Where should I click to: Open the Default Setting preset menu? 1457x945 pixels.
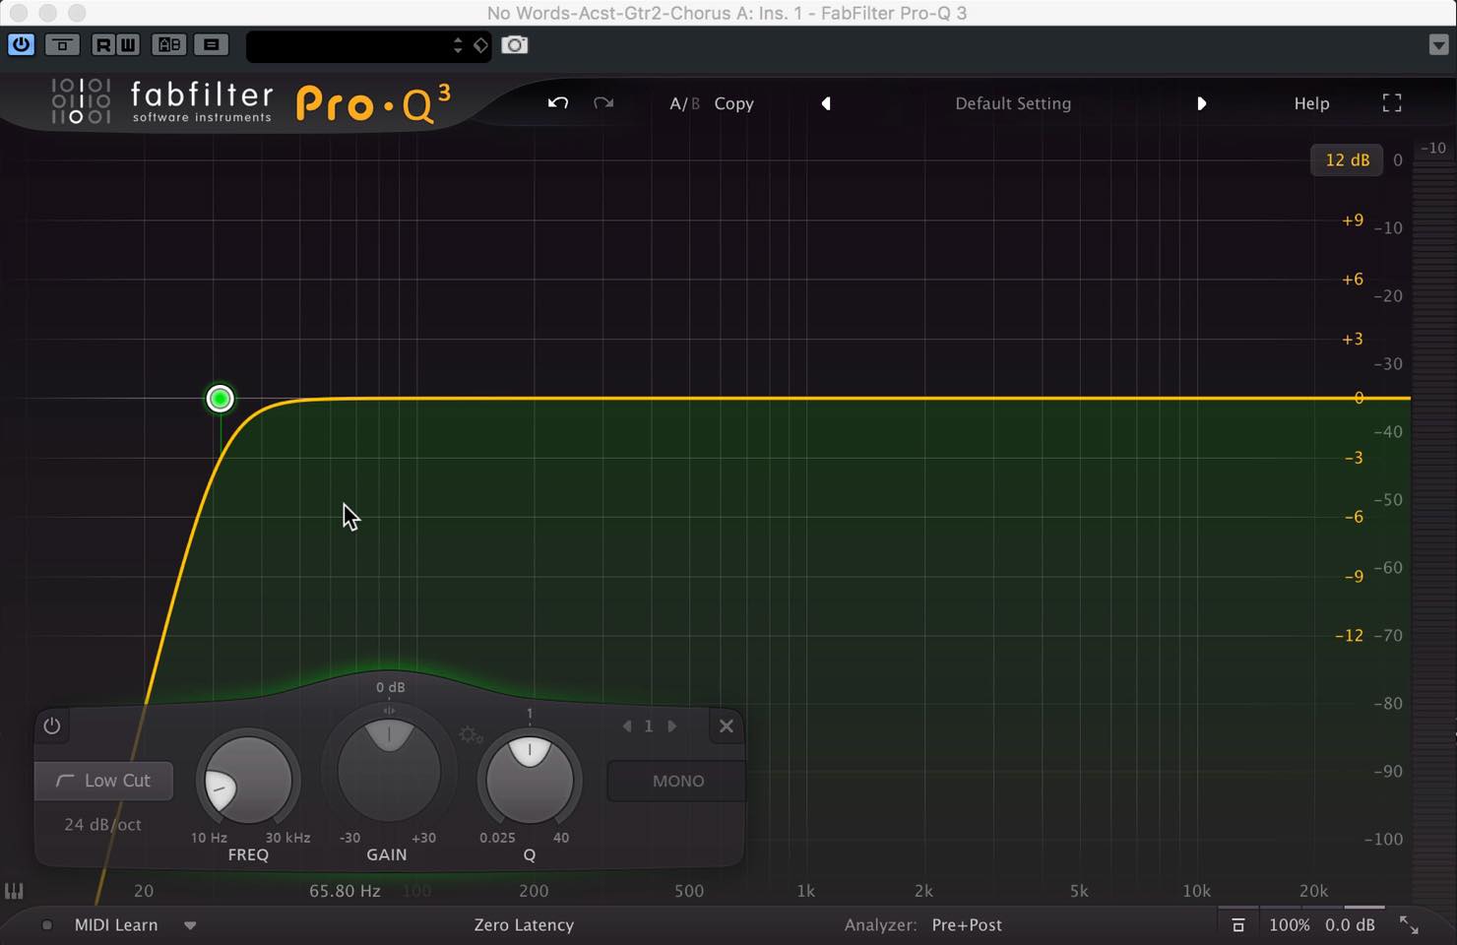tap(1013, 103)
